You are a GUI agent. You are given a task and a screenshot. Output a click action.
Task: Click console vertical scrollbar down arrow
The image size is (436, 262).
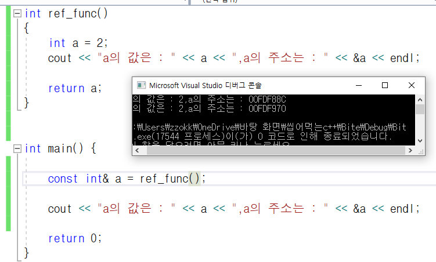click(420, 141)
